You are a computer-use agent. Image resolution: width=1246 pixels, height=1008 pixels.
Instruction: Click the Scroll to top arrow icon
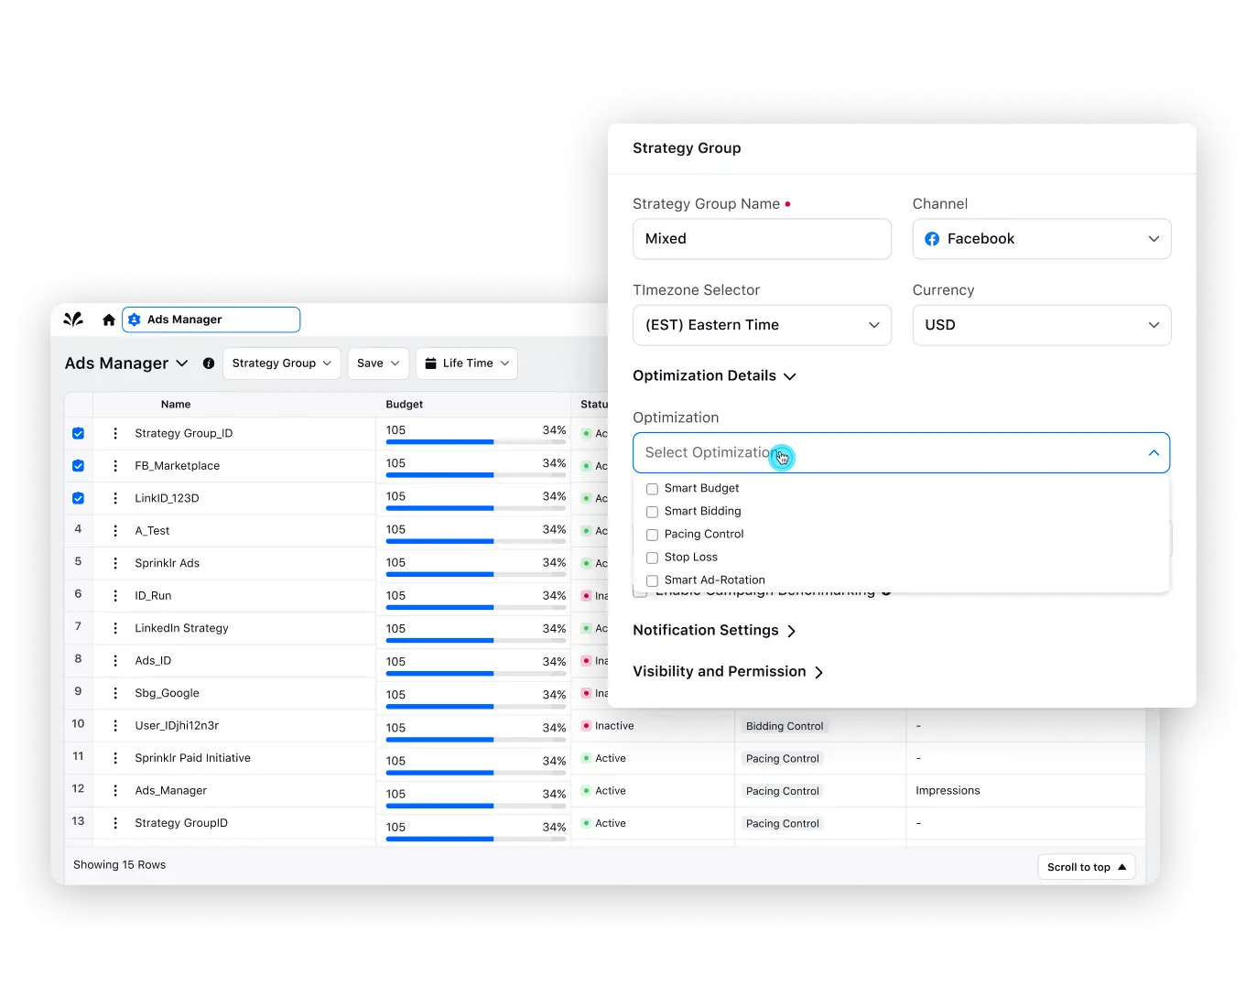(1121, 867)
